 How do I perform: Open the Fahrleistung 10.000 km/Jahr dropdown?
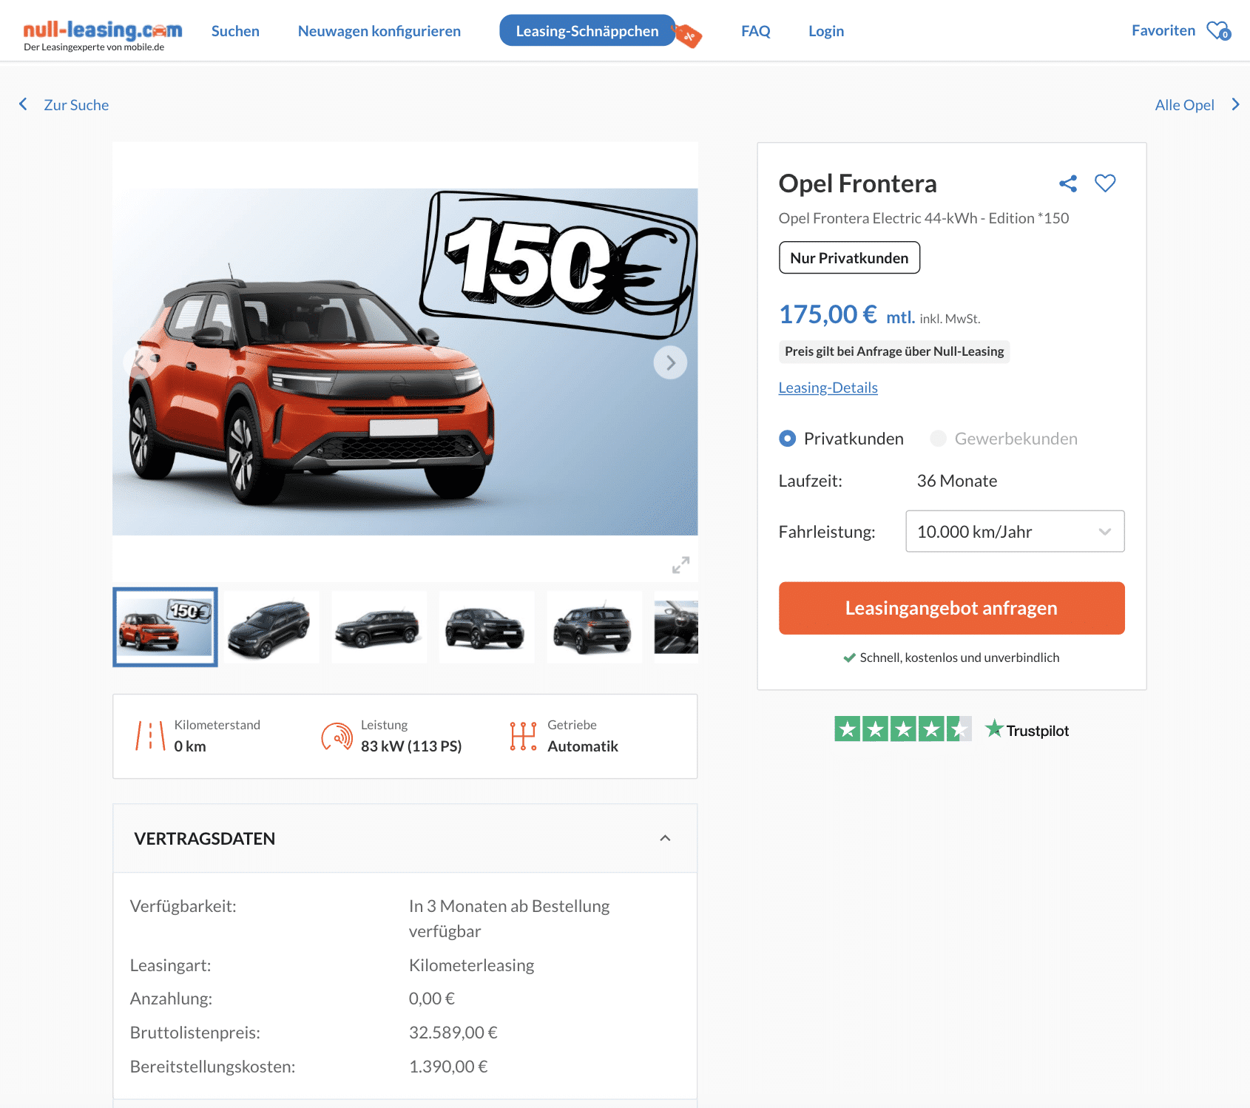(1015, 531)
